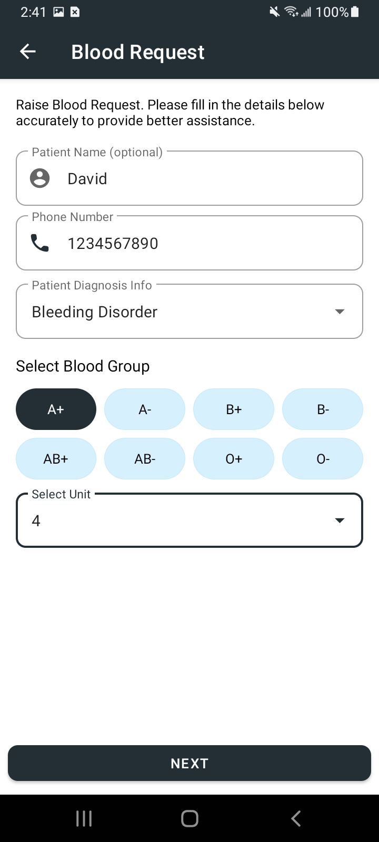Open Select Unit dropdown arrow
This screenshot has height=842, width=379.
(x=340, y=520)
